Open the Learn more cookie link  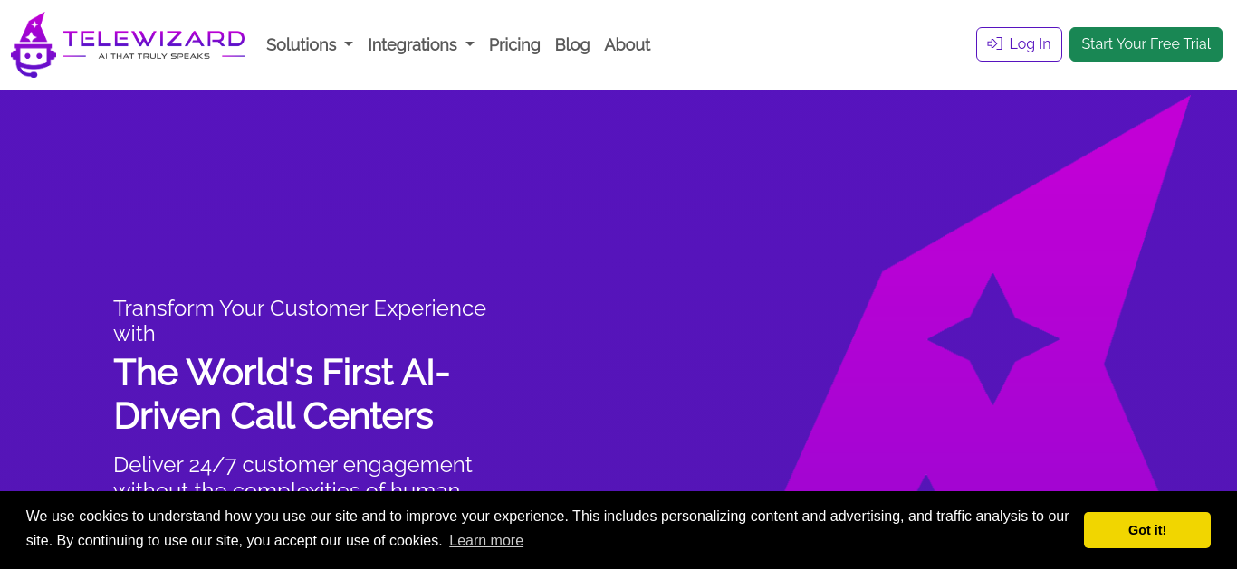[486, 540]
